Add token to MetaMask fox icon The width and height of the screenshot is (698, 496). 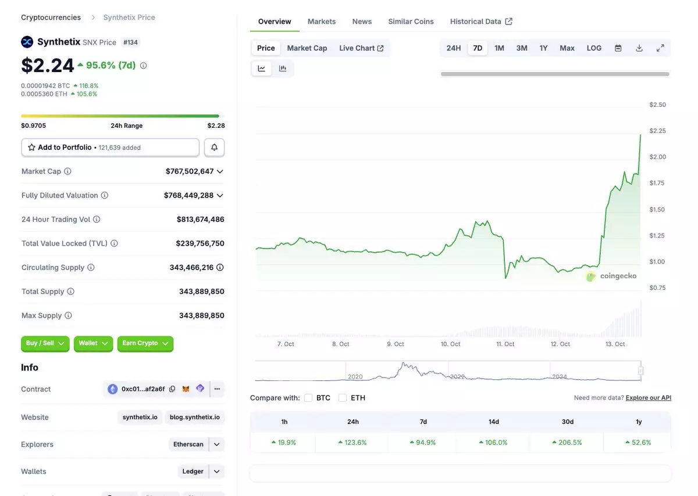[x=186, y=389]
